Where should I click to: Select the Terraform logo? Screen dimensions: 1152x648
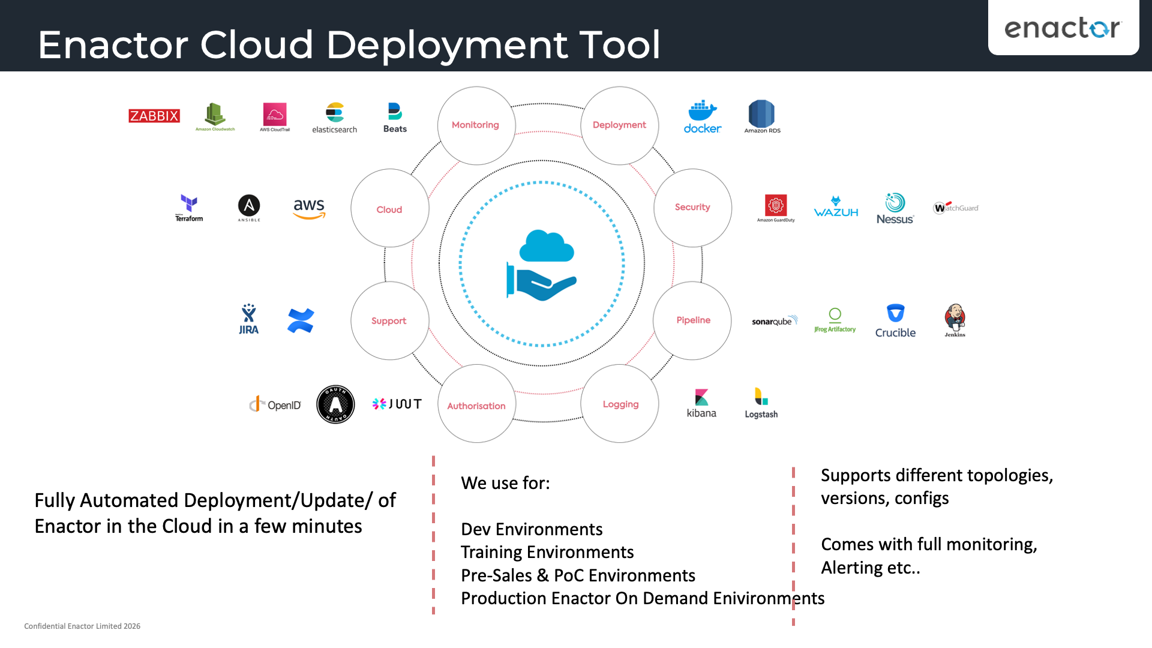point(188,207)
